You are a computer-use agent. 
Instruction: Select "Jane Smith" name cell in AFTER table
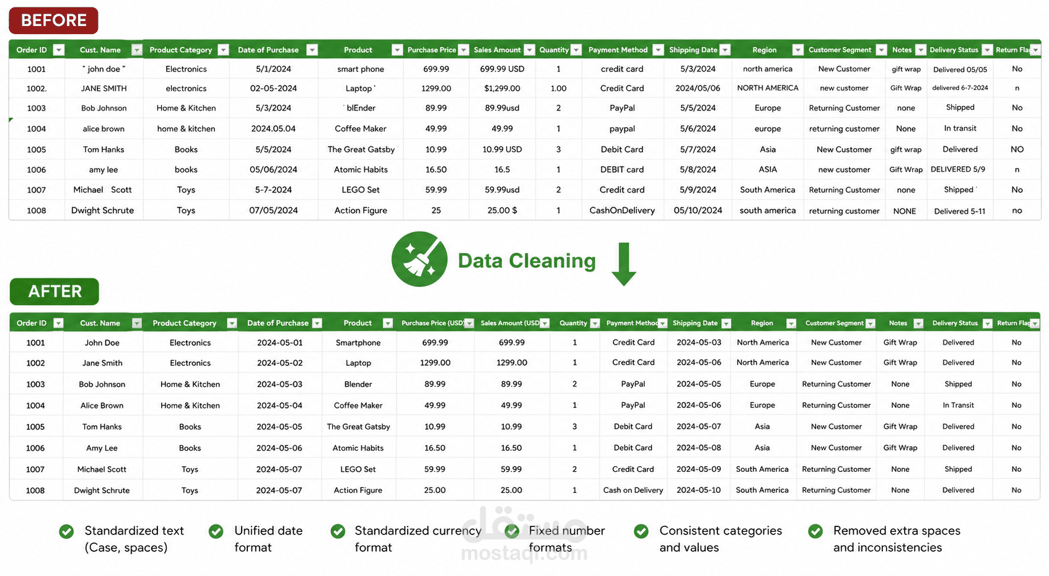point(102,363)
